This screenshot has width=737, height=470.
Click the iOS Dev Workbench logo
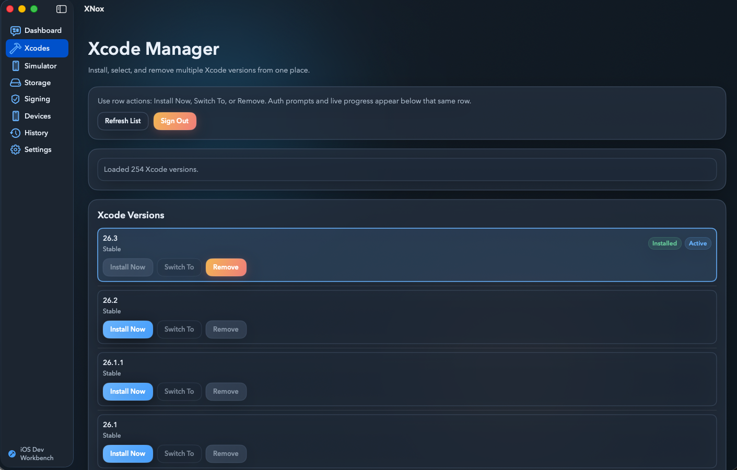(x=11, y=453)
